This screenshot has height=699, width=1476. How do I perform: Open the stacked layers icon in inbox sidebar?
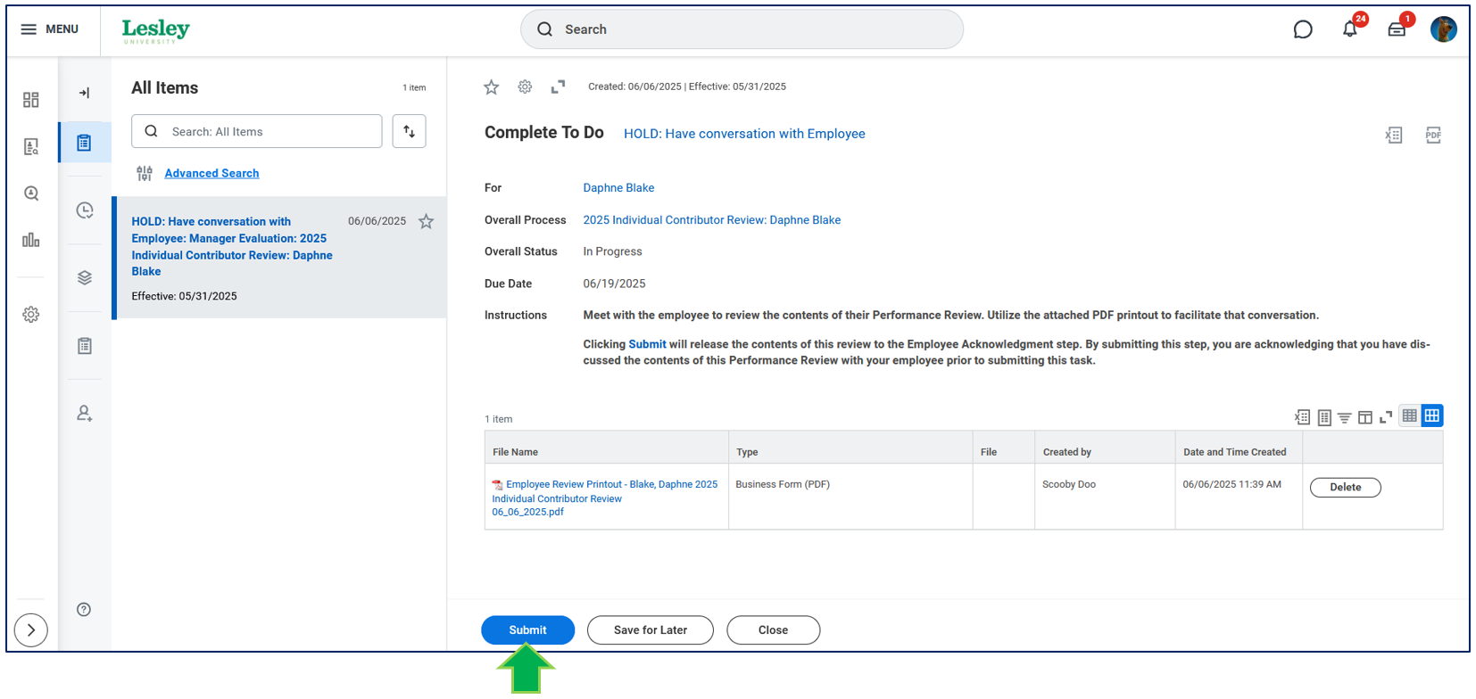pyautogui.click(x=85, y=278)
